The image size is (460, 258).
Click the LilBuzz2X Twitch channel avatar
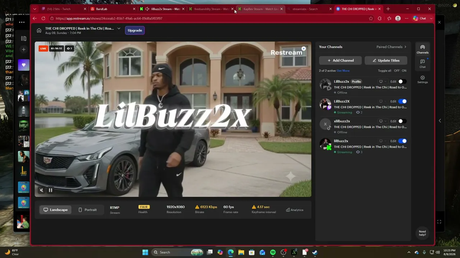tap(325, 104)
